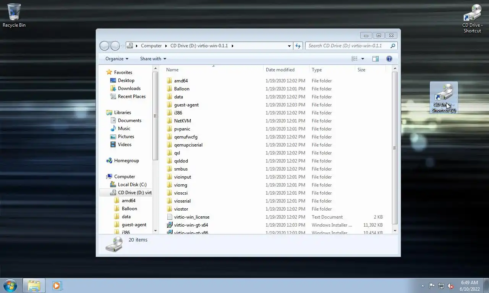489x293 pixels.
Task: Select the CD Drive - Shortcut desktop icon
Action: [x=472, y=18]
